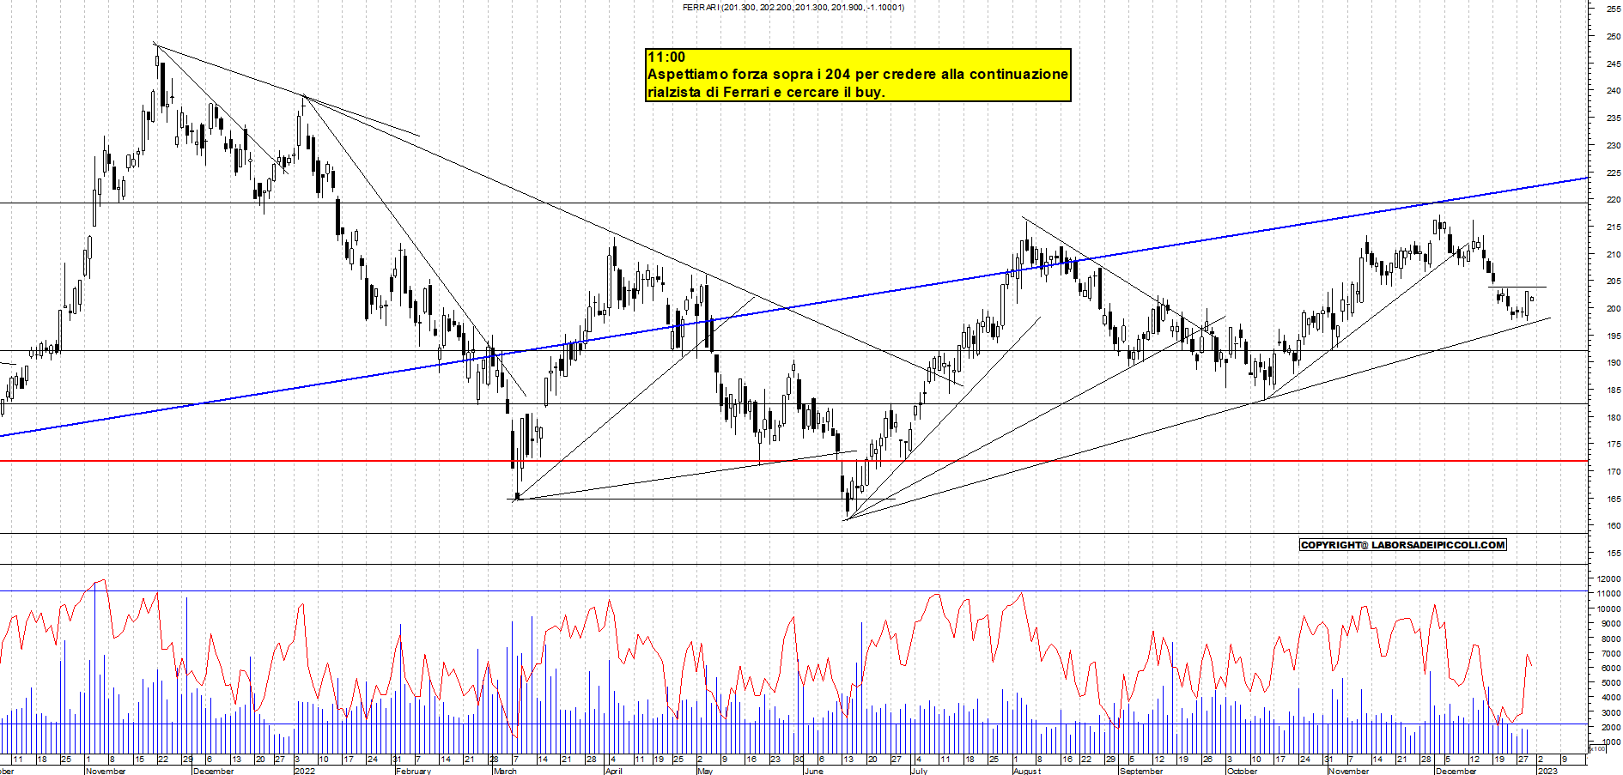Click the 2022 year label on time axis
The height and width of the screenshot is (775, 1623).
(304, 771)
